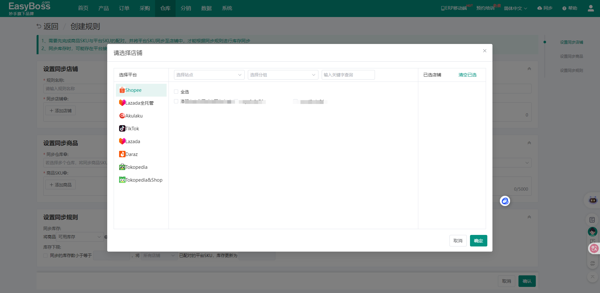Click the 添加商品 button
600x293 pixels.
click(x=60, y=185)
